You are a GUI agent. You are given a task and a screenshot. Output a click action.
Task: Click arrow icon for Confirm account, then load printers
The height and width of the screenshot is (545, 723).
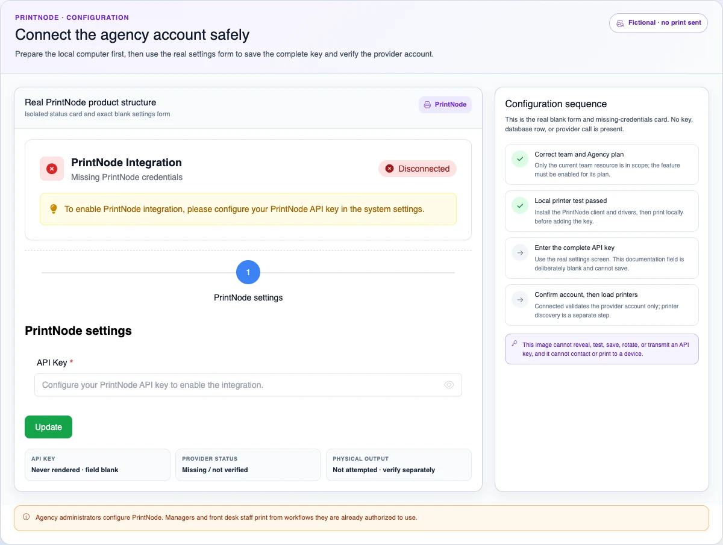pos(519,300)
